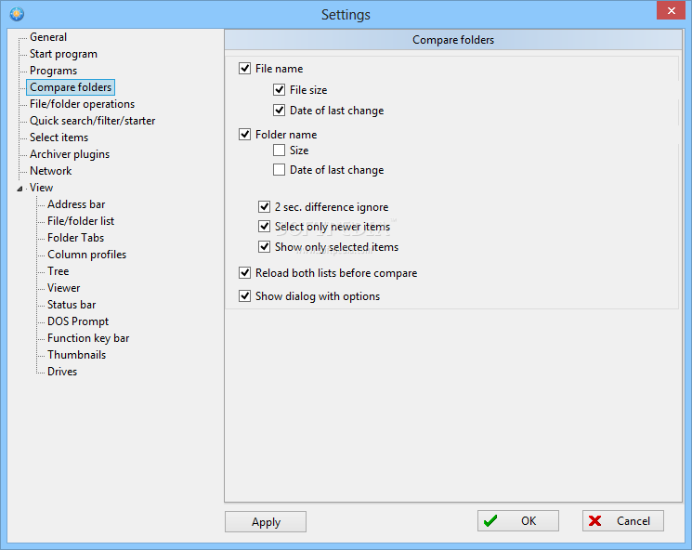
Task: Select Thumbnails under View
Action: (x=77, y=355)
